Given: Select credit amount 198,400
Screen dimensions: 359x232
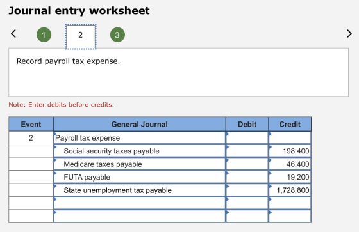Looking at the screenshot, I should tap(290, 151).
